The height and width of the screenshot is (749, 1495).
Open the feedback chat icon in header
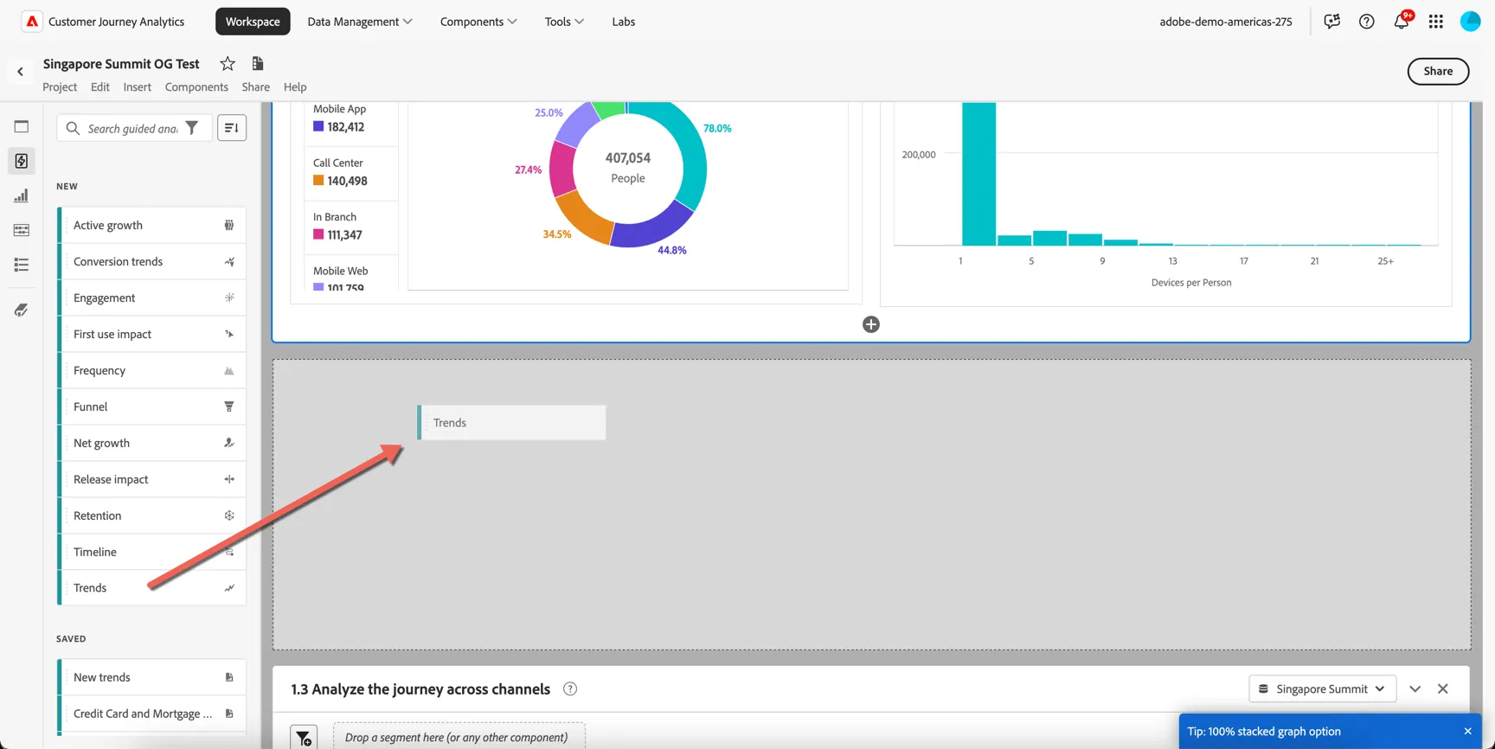tap(1332, 22)
